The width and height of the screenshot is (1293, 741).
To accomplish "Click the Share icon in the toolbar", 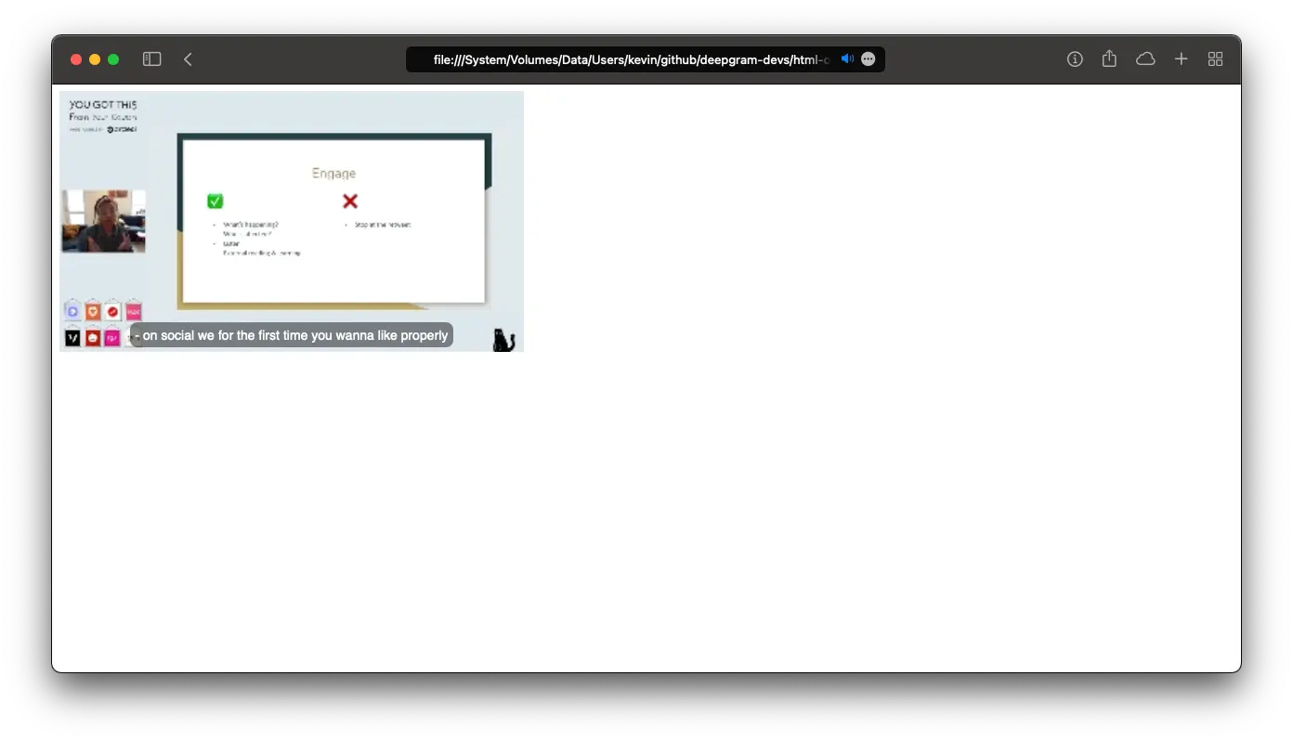I will (1109, 58).
